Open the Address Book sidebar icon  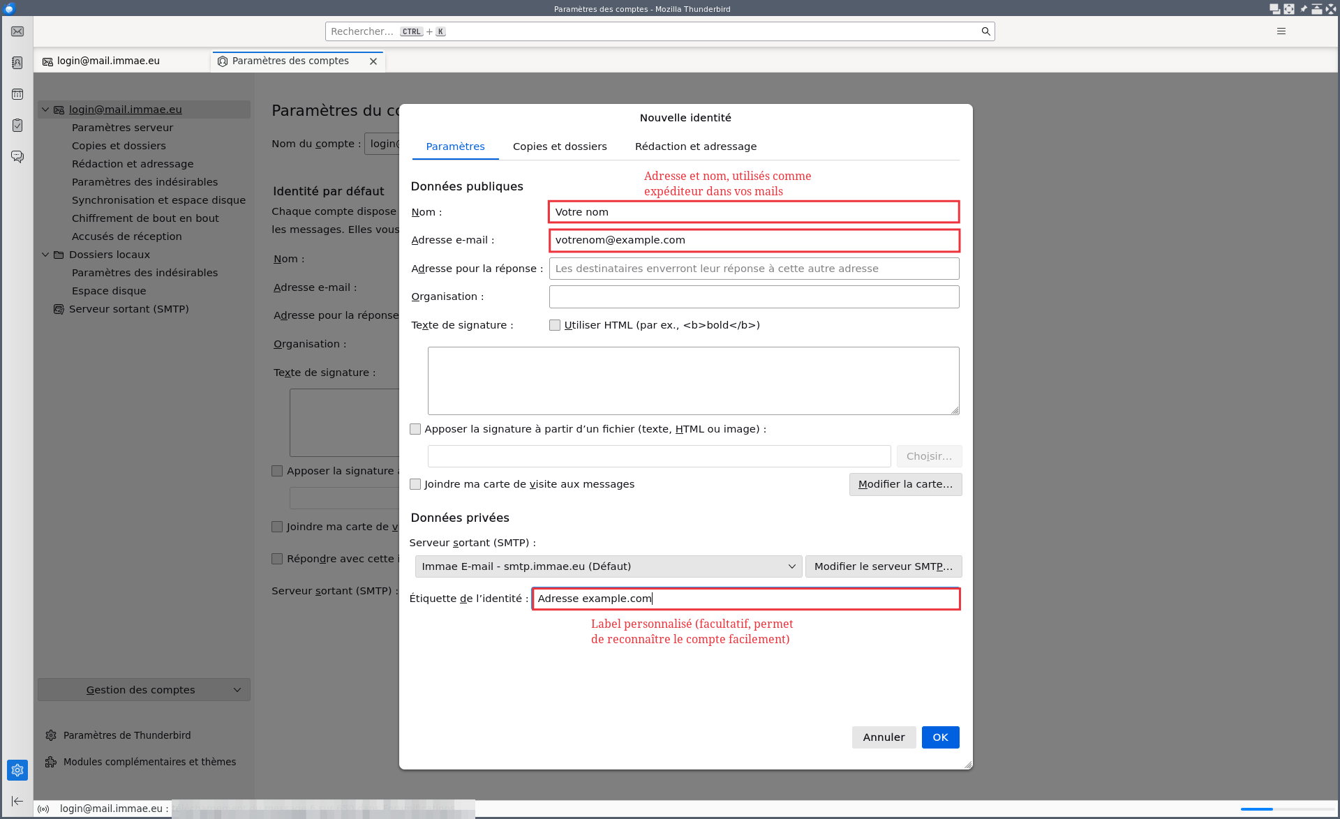(x=17, y=63)
